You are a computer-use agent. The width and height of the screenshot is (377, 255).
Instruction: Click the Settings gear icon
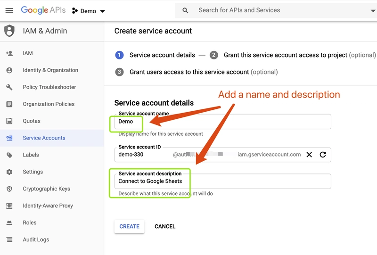point(9,172)
